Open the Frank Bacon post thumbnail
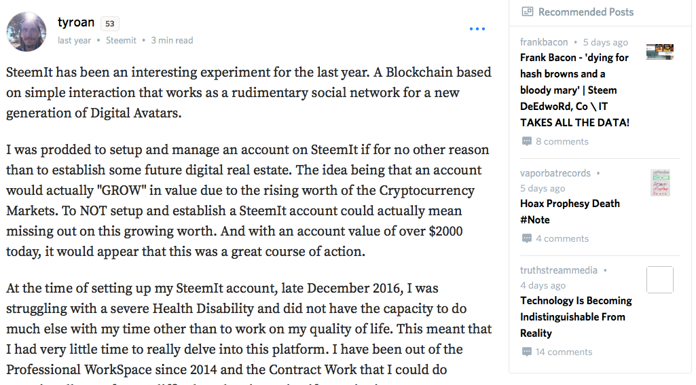This screenshot has height=385, width=696. [659, 52]
